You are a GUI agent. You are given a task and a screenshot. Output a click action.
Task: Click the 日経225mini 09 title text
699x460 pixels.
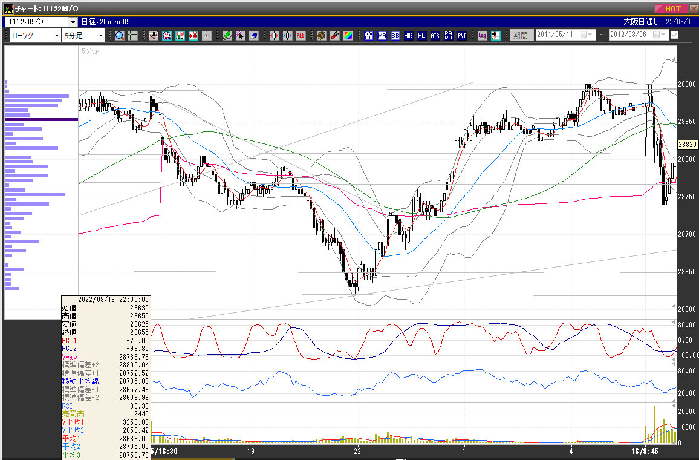(x=106, y=21)
